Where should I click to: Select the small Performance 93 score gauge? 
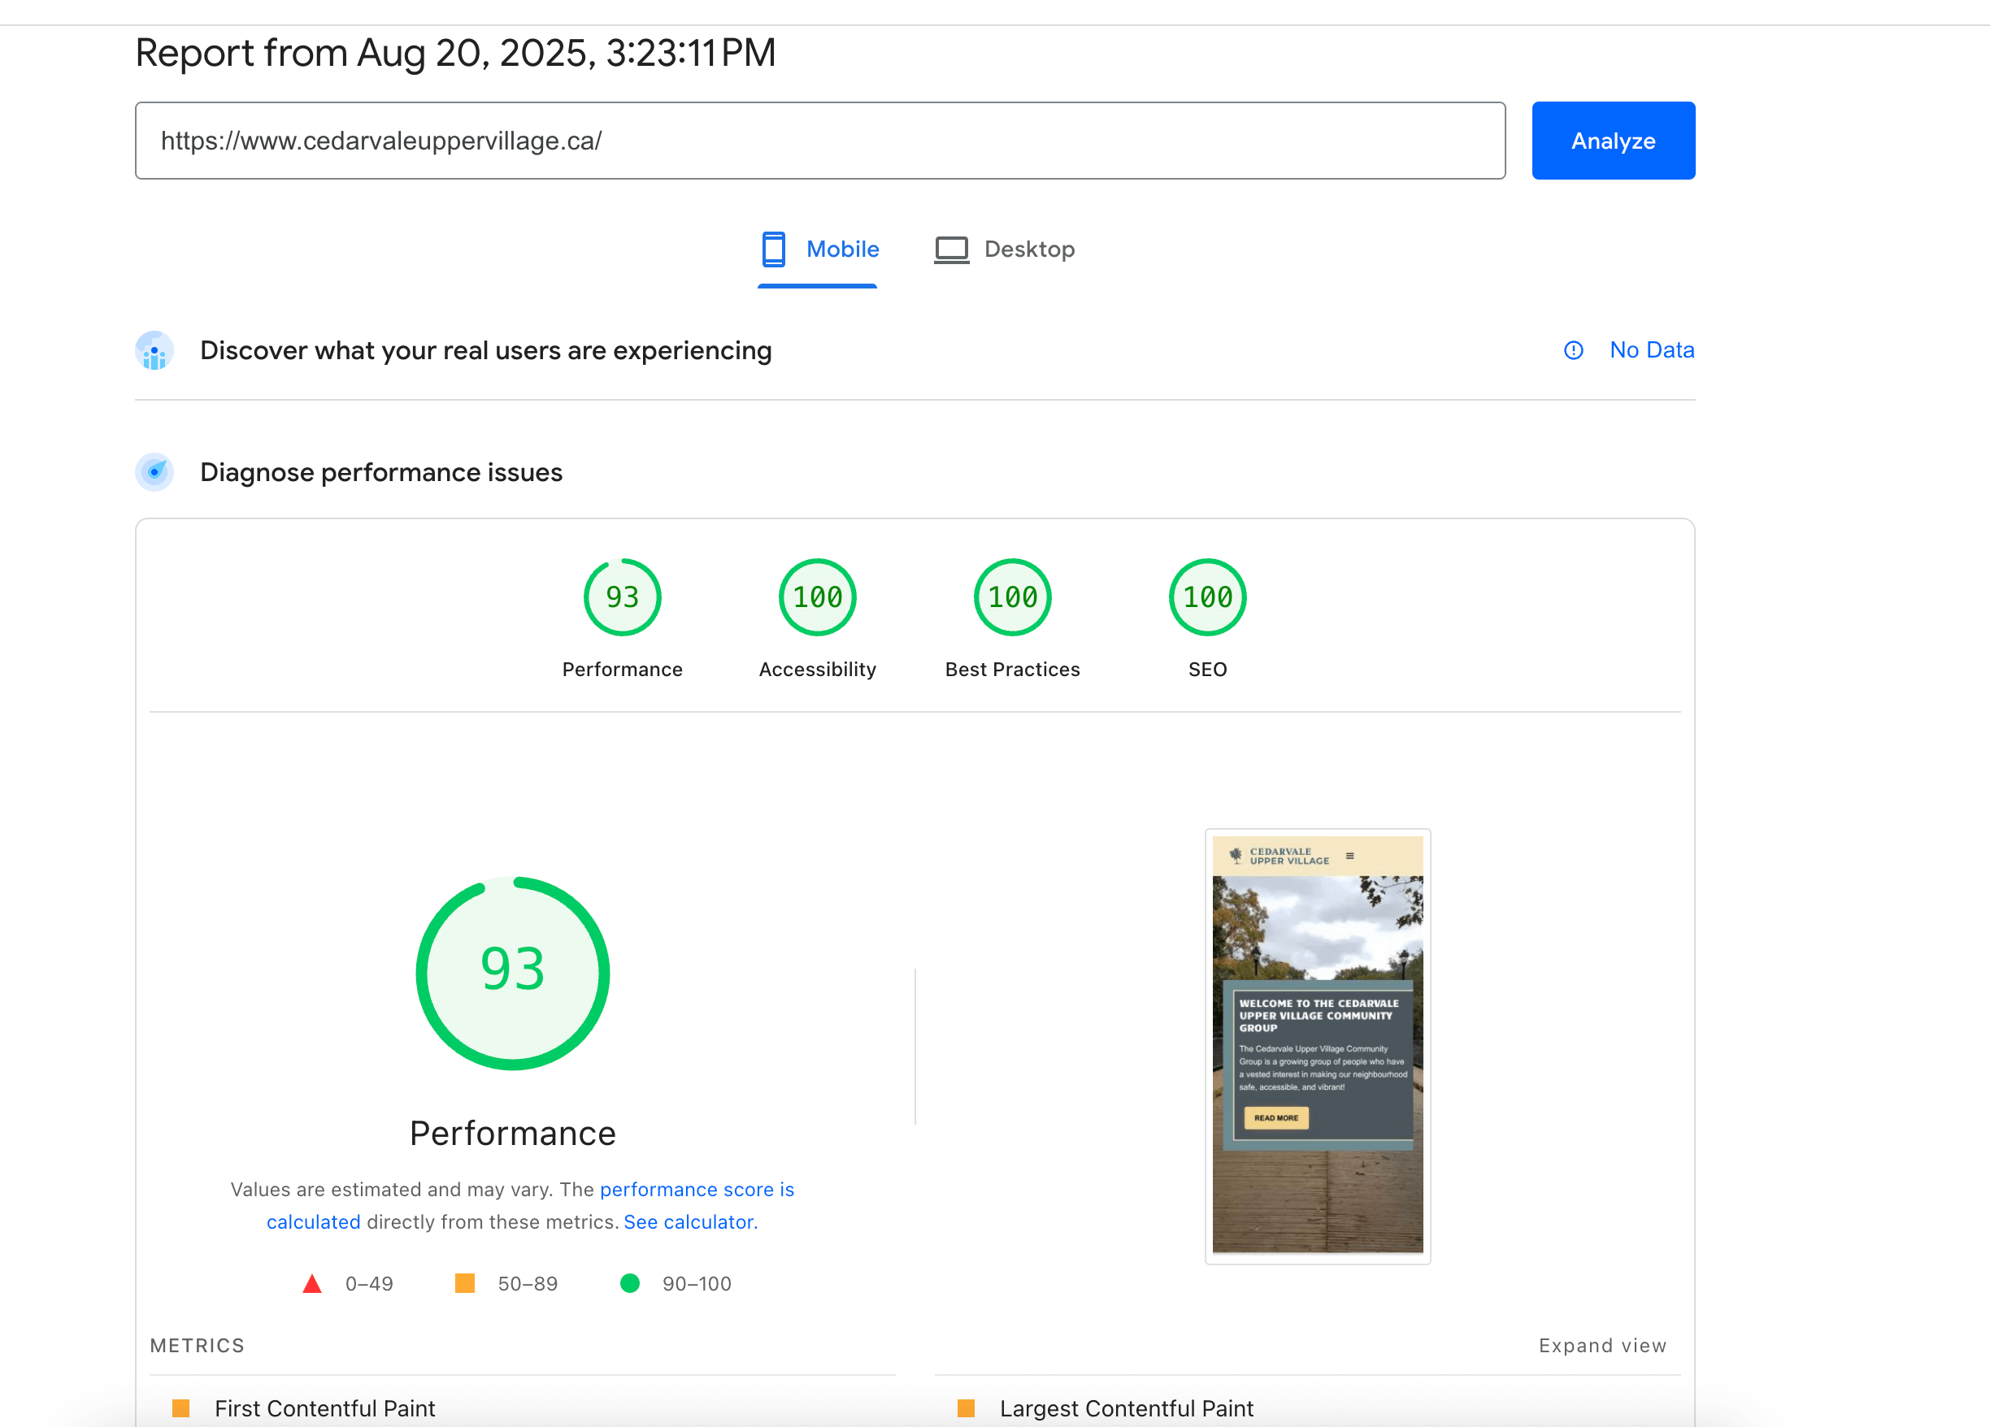point(622,597)
